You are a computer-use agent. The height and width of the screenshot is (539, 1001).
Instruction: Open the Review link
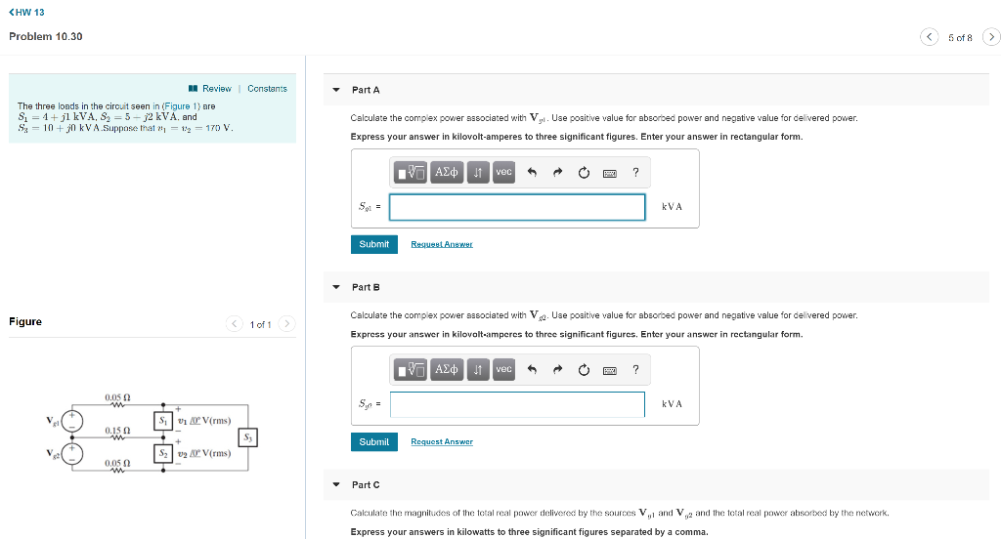pos(210,89)
